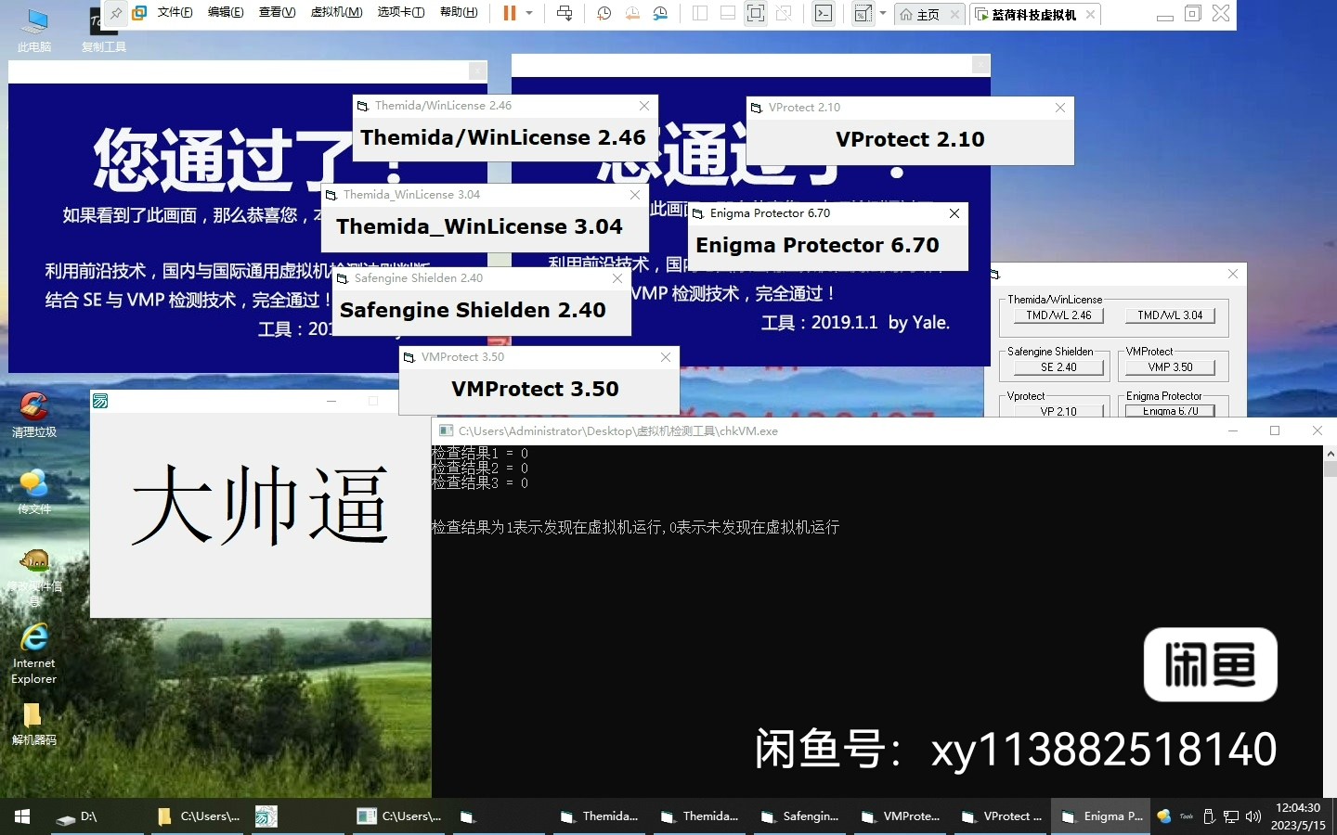Maximize the chkVM.exe console window
The width and height of the screenshot is (1337, 835).
1275,430
